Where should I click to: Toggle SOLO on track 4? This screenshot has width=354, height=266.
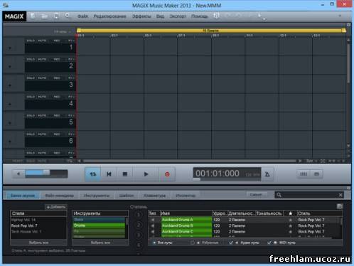tap(31, 97)
